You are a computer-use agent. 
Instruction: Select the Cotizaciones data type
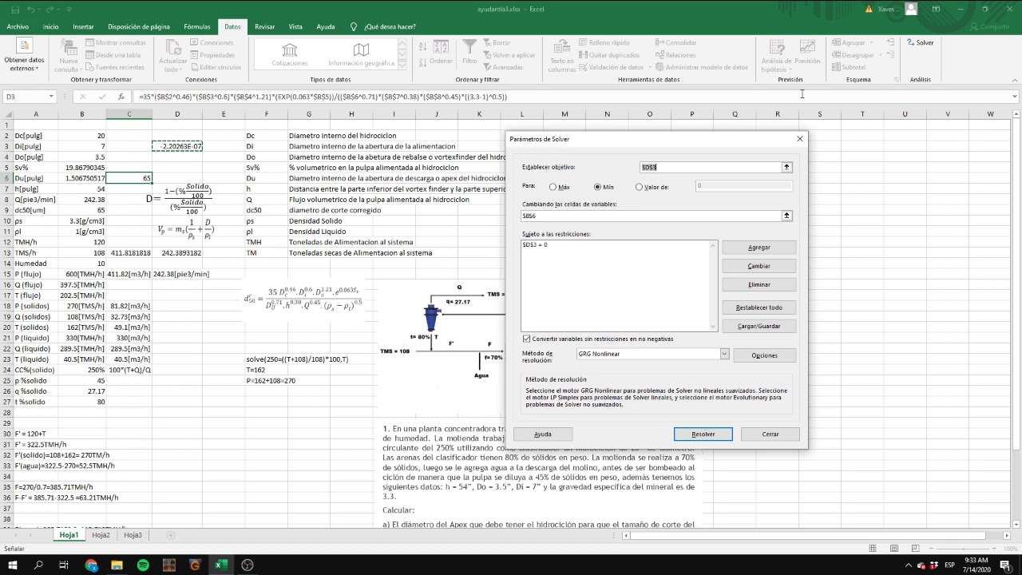point(289,54)
